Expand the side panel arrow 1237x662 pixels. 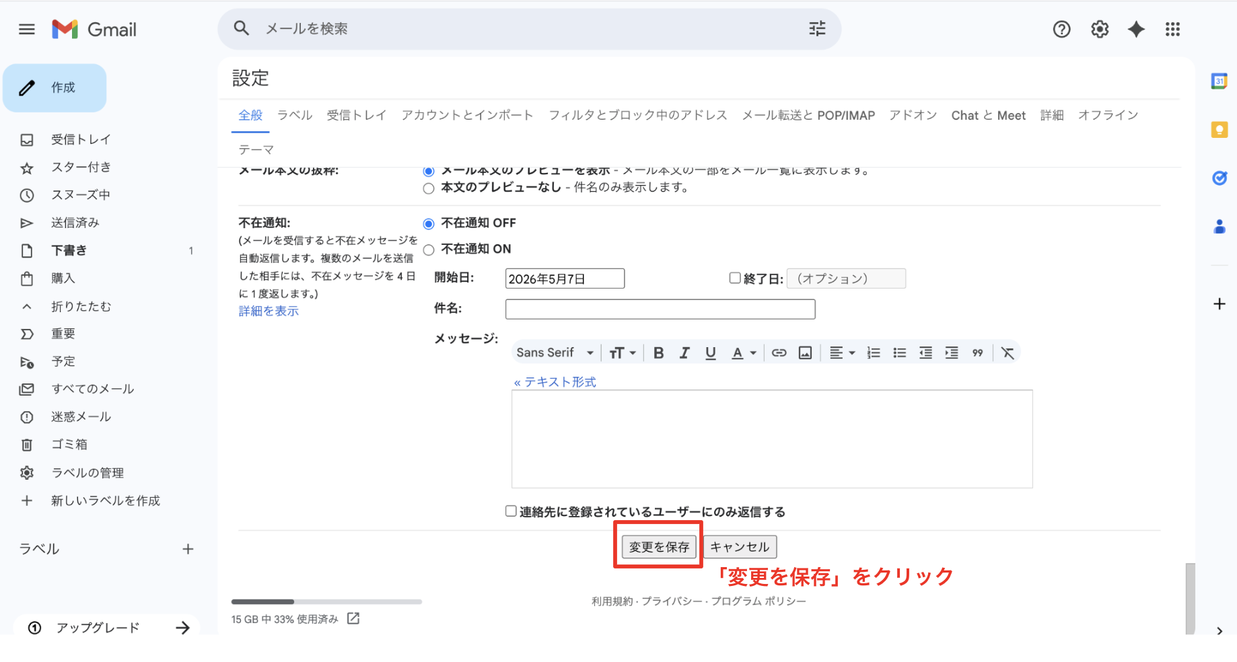click(x=1219, y=630)
